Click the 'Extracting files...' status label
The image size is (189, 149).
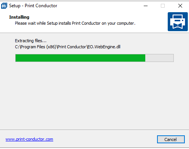click(31, 41)
